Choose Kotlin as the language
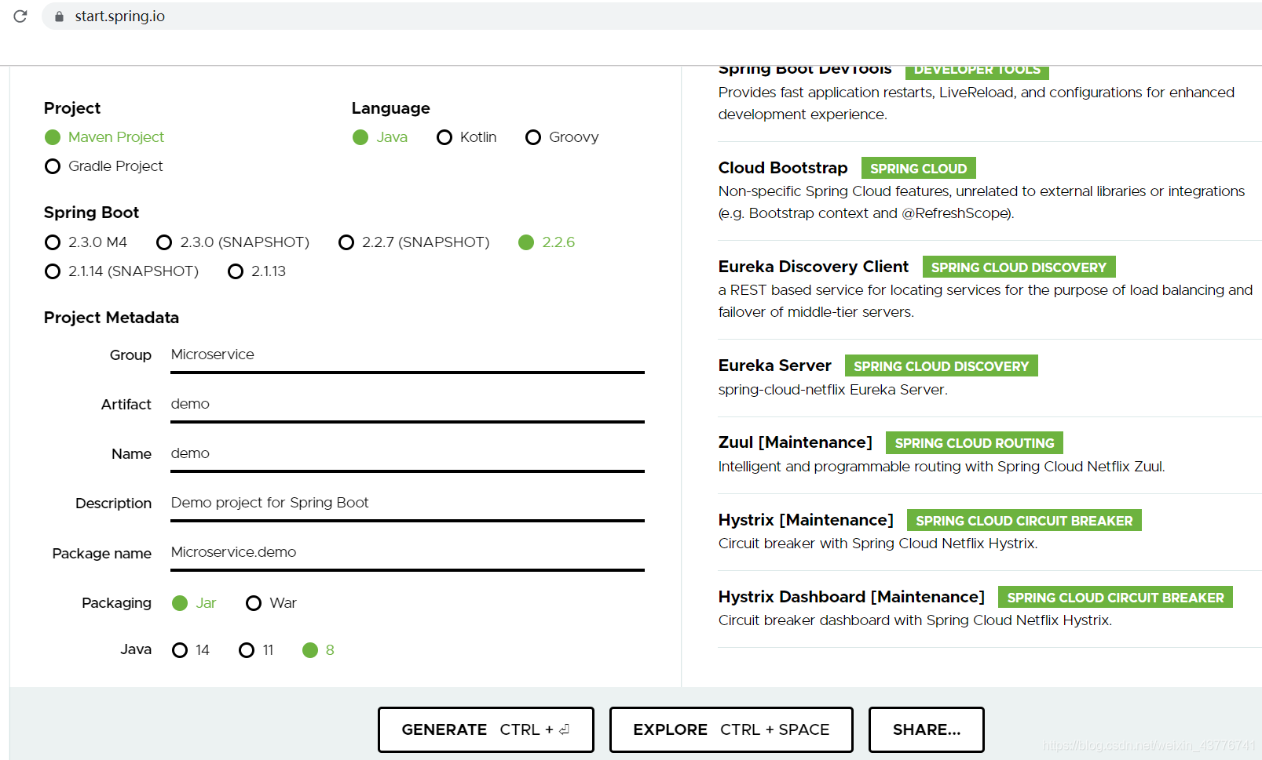 click(466, 137)
